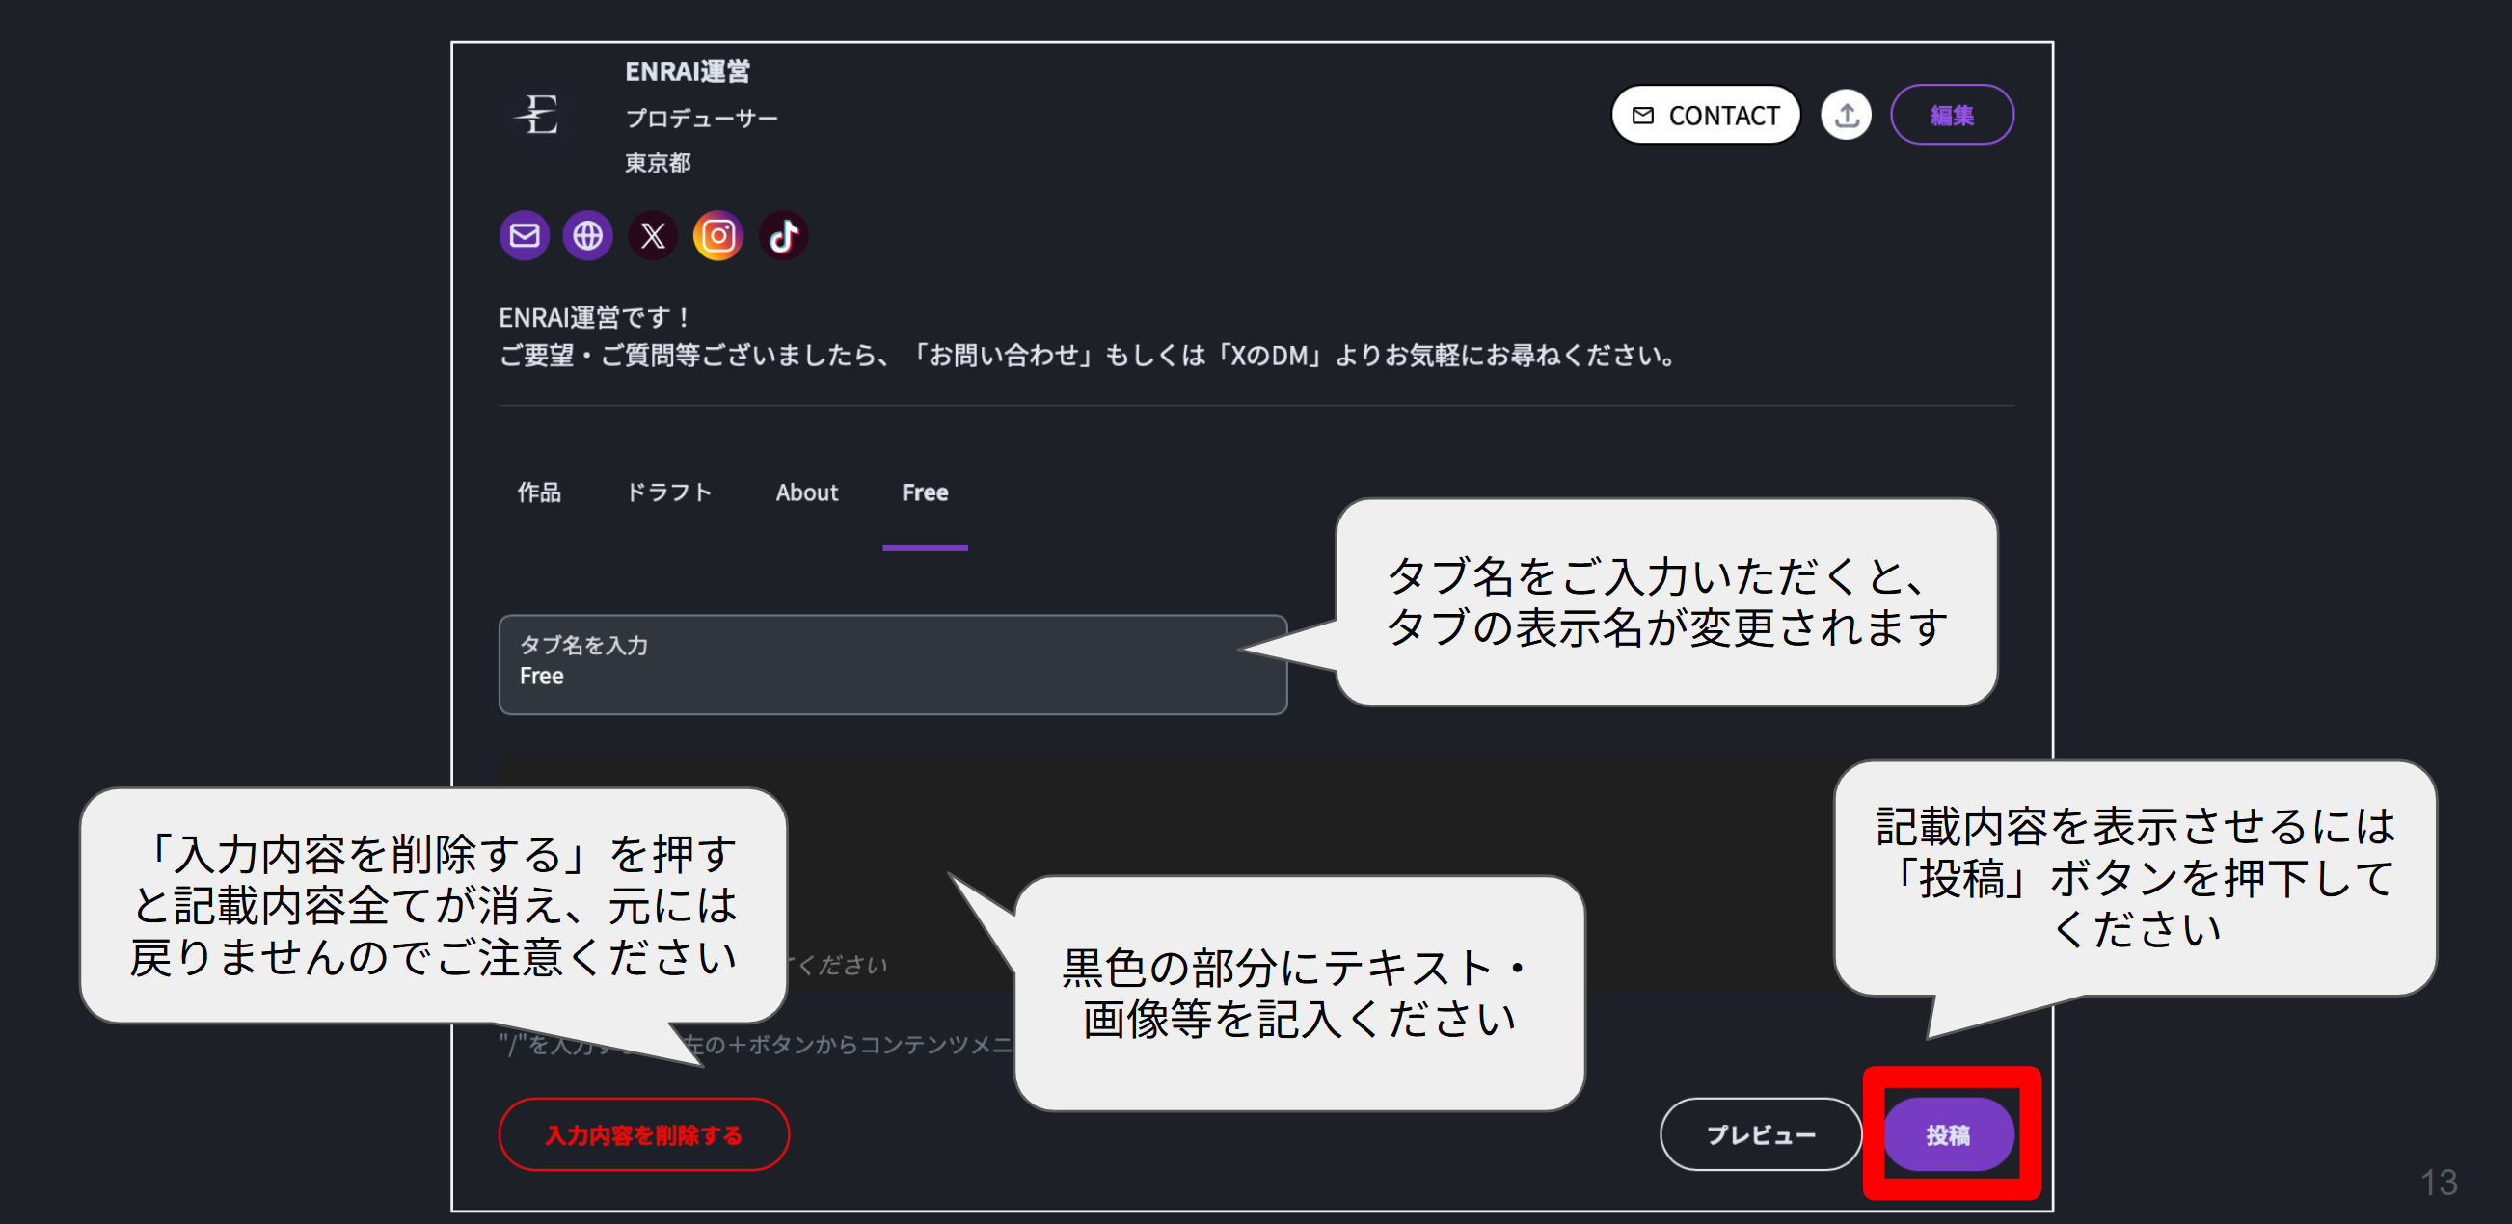Click the share upload icon
The image size is (2512, 1224).
(1847, 115)
